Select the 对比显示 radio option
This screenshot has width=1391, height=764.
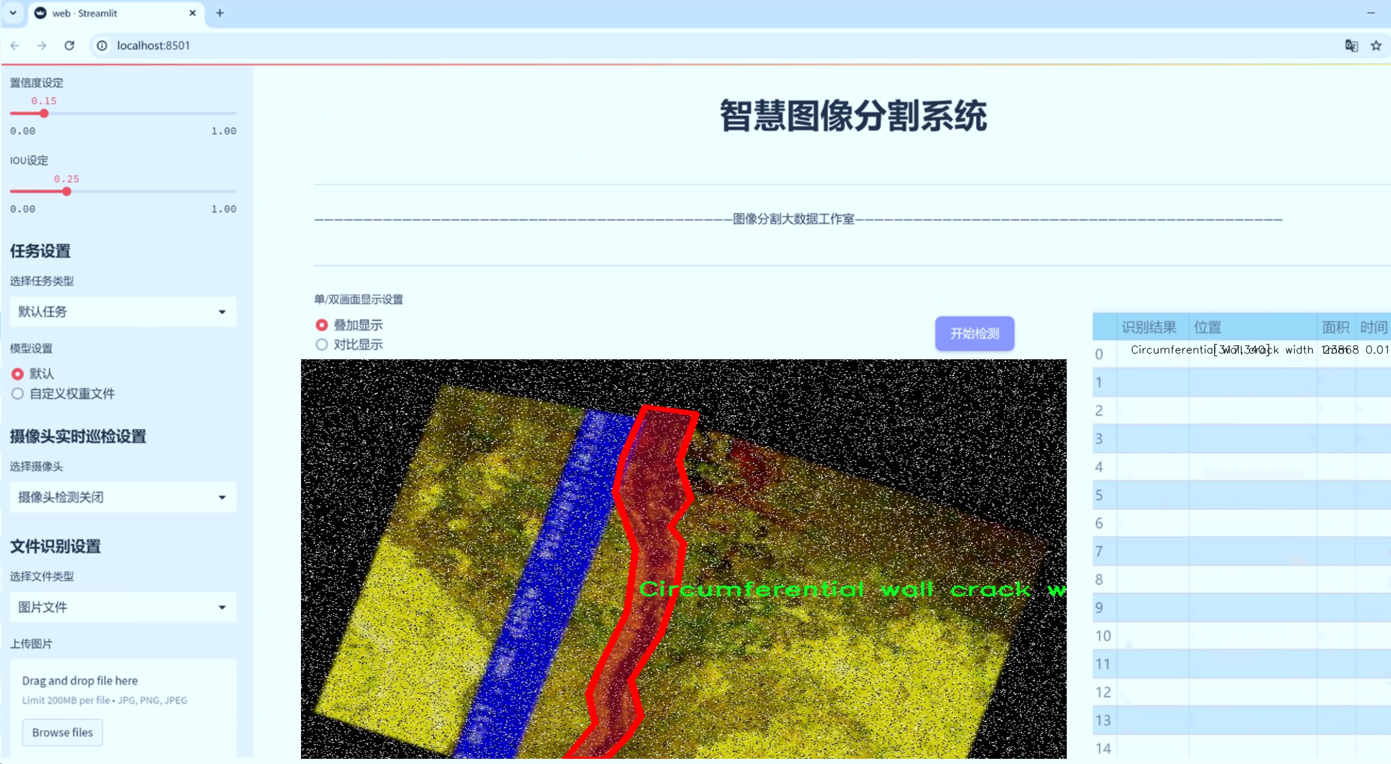(322, 344)
